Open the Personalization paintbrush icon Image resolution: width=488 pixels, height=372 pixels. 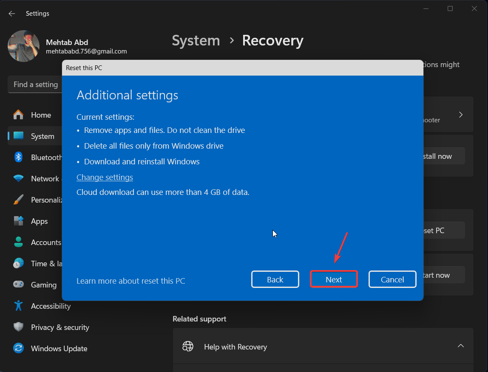18,200
